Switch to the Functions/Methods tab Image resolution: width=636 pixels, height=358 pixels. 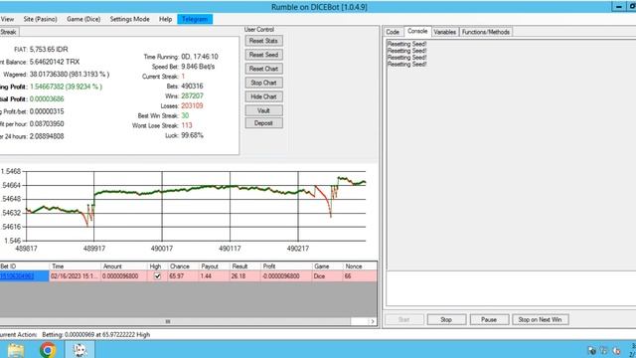tap(486, 32)
